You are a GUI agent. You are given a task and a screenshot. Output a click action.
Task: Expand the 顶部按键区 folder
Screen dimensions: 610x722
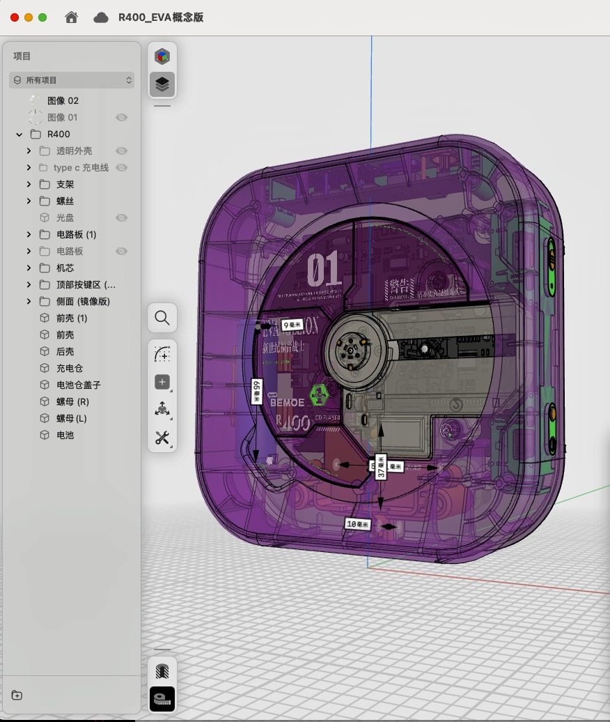point(29,284)
